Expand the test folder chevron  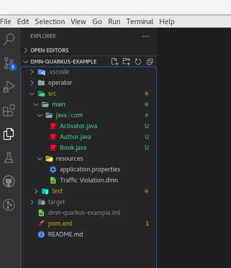pos(36,191)
